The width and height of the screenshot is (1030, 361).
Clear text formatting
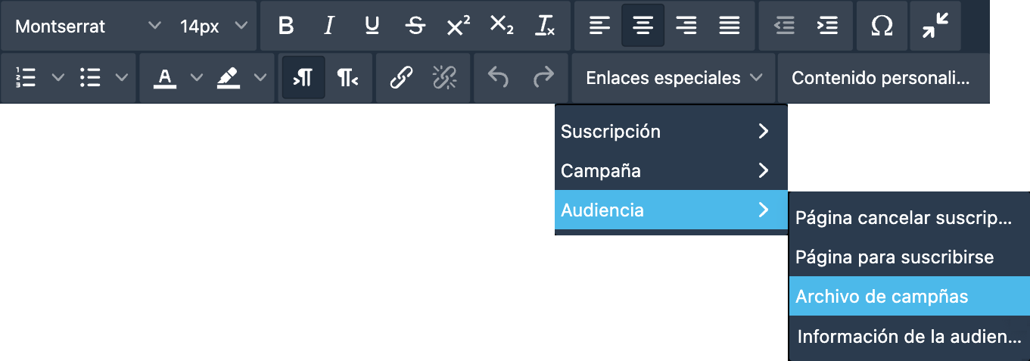[x=544, y=26]
